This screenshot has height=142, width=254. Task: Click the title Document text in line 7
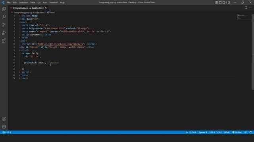click(x=36, y=35)
